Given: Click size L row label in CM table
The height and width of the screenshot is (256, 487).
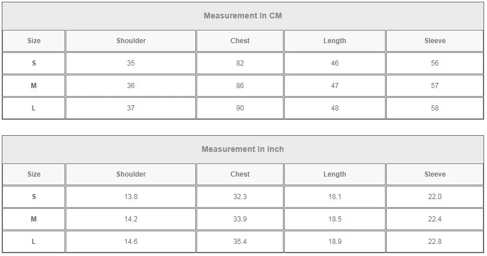Looking at the screenshot, I should coord(34,108).
